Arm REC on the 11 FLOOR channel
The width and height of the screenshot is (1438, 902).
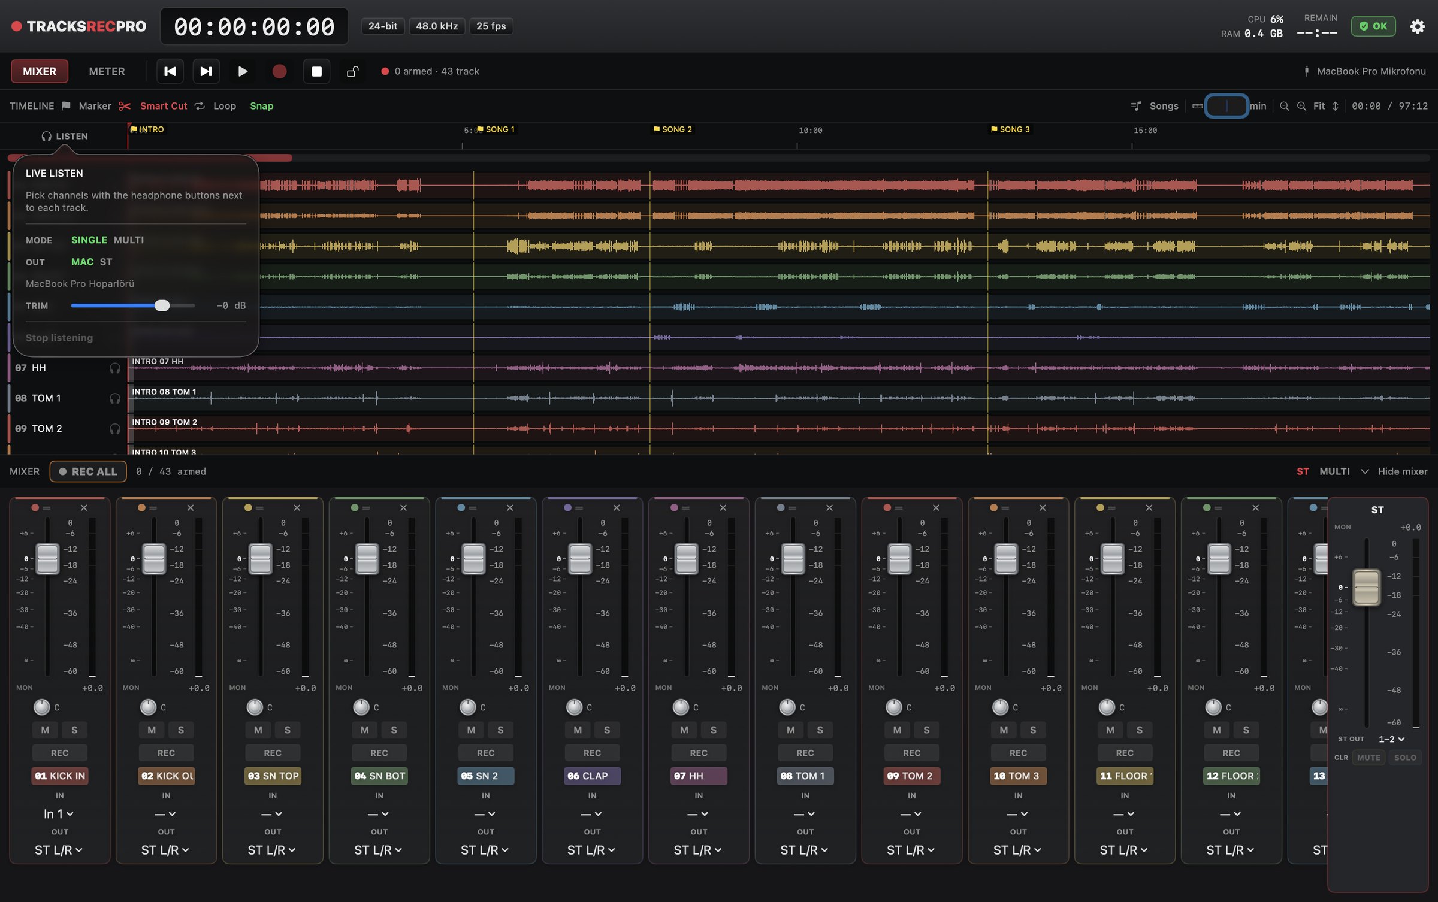point(1125,753)
